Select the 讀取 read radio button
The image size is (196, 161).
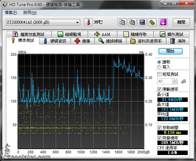(159, 62)
